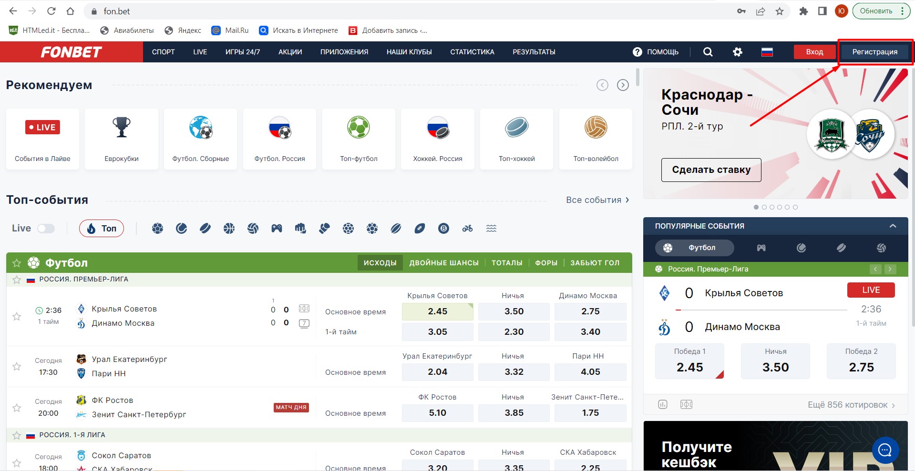
Task: Click match statistics icon under popular event
Action: (x=663, y=404)
